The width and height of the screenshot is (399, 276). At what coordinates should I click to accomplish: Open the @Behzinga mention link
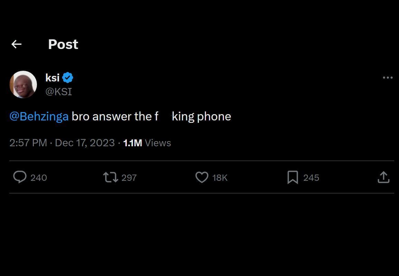(39, 117)
